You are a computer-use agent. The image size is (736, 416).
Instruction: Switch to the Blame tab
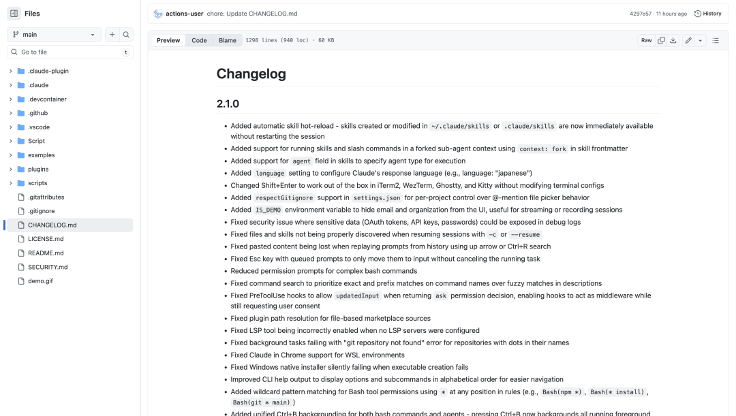(x=227, y=40)
